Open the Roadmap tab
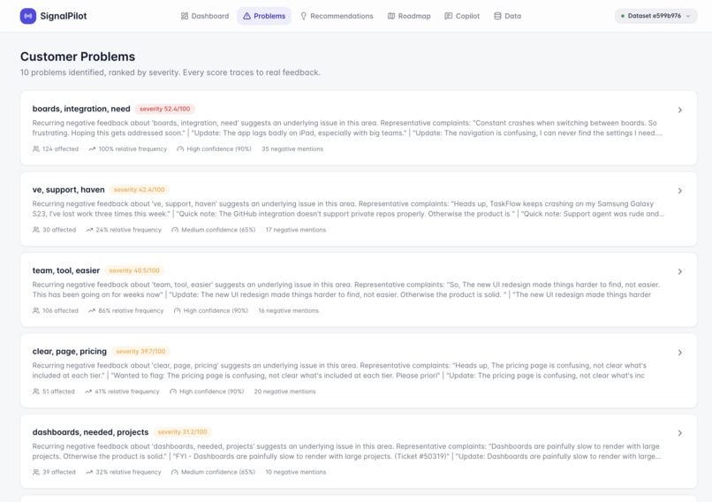This screenshot has width=712, height=502. 409,16
